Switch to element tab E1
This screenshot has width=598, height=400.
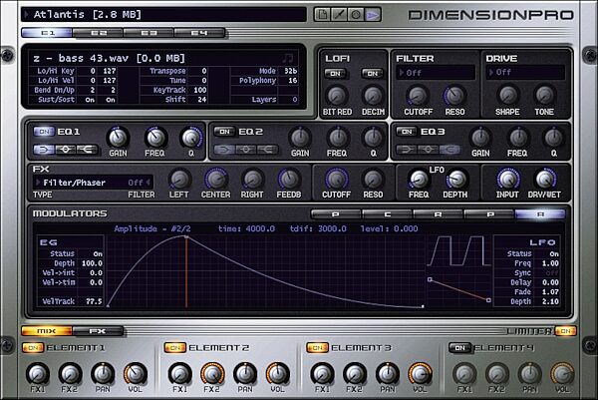click(x=47, y=33)
